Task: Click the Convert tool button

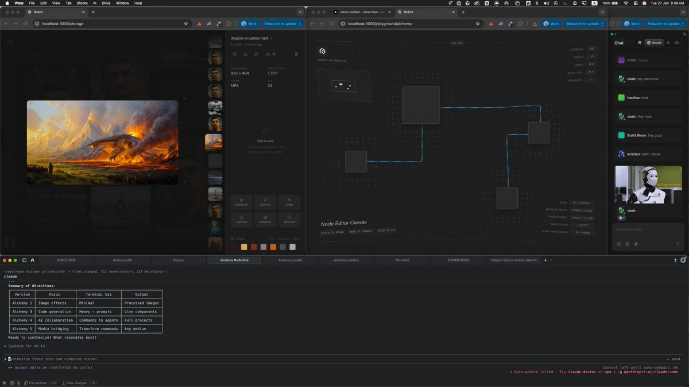Action: pyautogui.click(x=265, y=202)
